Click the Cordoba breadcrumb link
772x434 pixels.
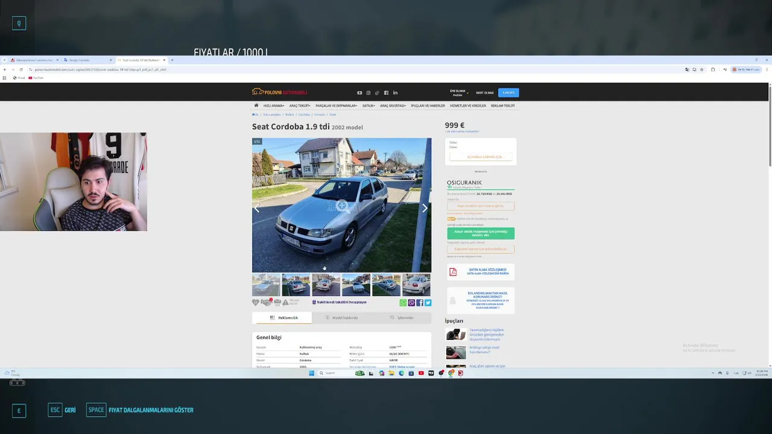304,115
